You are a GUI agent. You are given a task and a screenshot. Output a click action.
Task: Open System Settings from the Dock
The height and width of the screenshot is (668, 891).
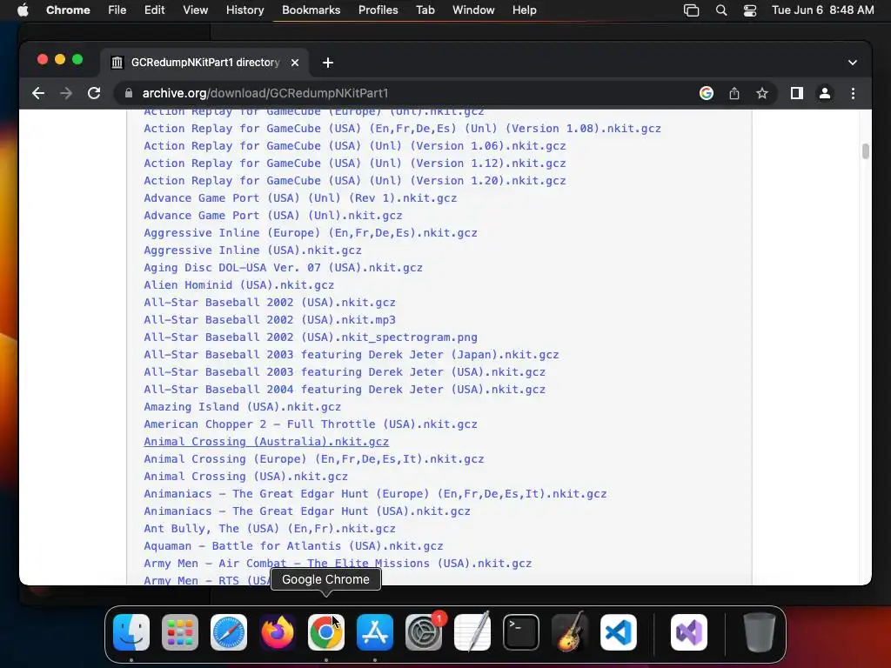pos(424,632)
